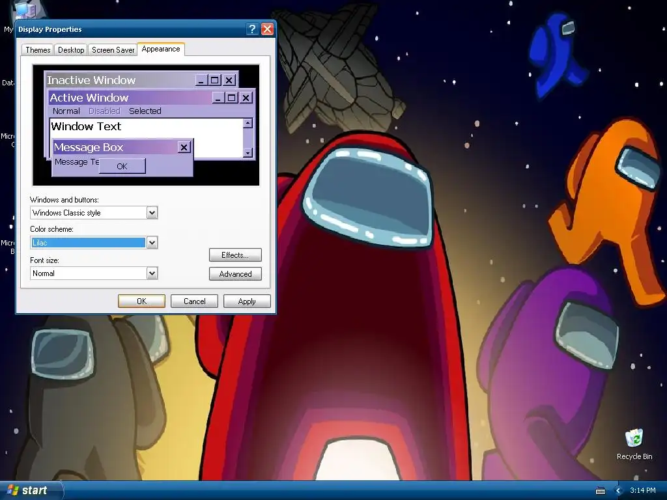The image size is (667, 500).
Task: Open Font size dropdown arrow
Action: point(152,273)
